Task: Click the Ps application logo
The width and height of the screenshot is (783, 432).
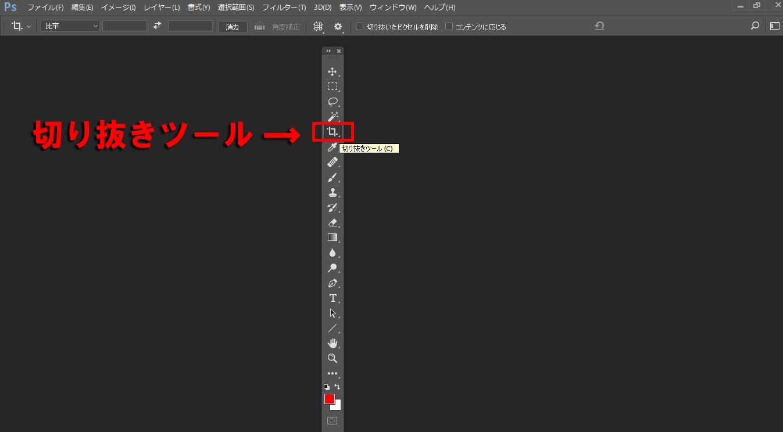Action: click(x=10, y=8)
